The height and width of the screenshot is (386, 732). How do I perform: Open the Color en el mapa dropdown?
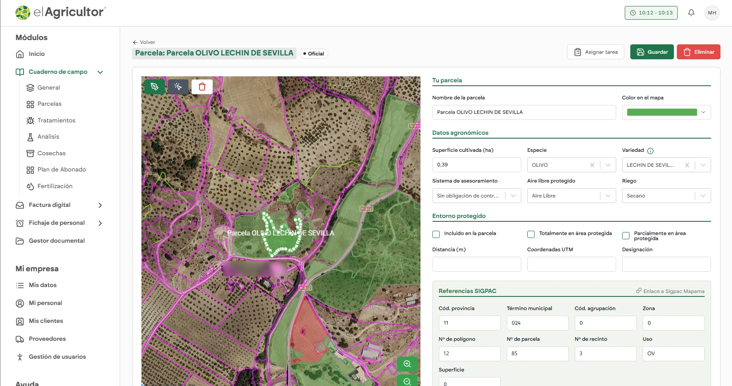[703, 112]
